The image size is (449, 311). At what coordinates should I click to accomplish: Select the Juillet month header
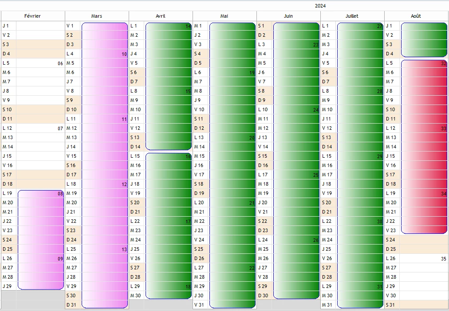pos(352,16)
